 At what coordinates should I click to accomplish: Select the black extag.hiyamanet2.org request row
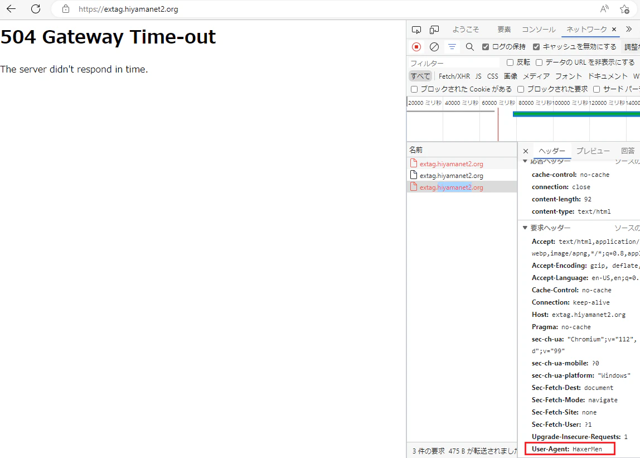click(x=462, y=175)
